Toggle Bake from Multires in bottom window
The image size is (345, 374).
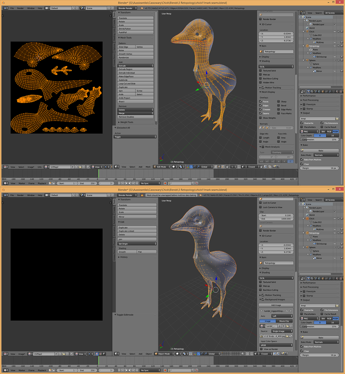coord(302,347)
